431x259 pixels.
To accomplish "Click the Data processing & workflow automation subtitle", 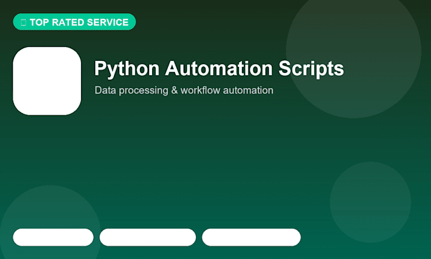I will pos(184,91).
